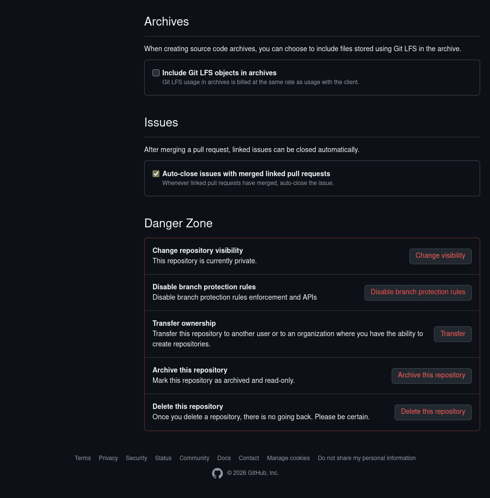
Task: Open the Docs footer link
Action: point(224,458)
